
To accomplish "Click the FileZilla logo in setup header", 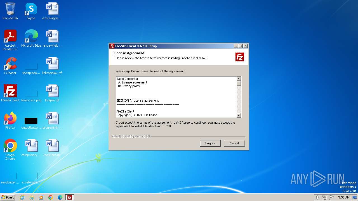I will tap(240, 57).
